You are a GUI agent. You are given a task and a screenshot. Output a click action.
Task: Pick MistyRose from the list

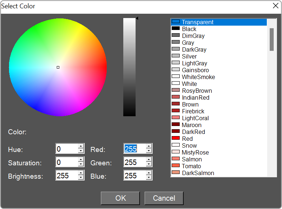point(219,152)
